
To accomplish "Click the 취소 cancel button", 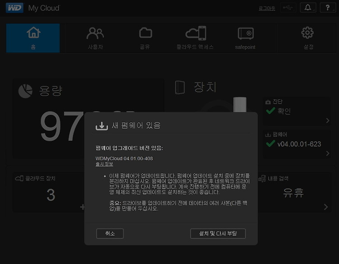I will (110, 233).
